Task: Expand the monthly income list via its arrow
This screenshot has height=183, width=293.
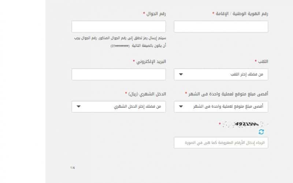Action: click(x=78, y=107)
